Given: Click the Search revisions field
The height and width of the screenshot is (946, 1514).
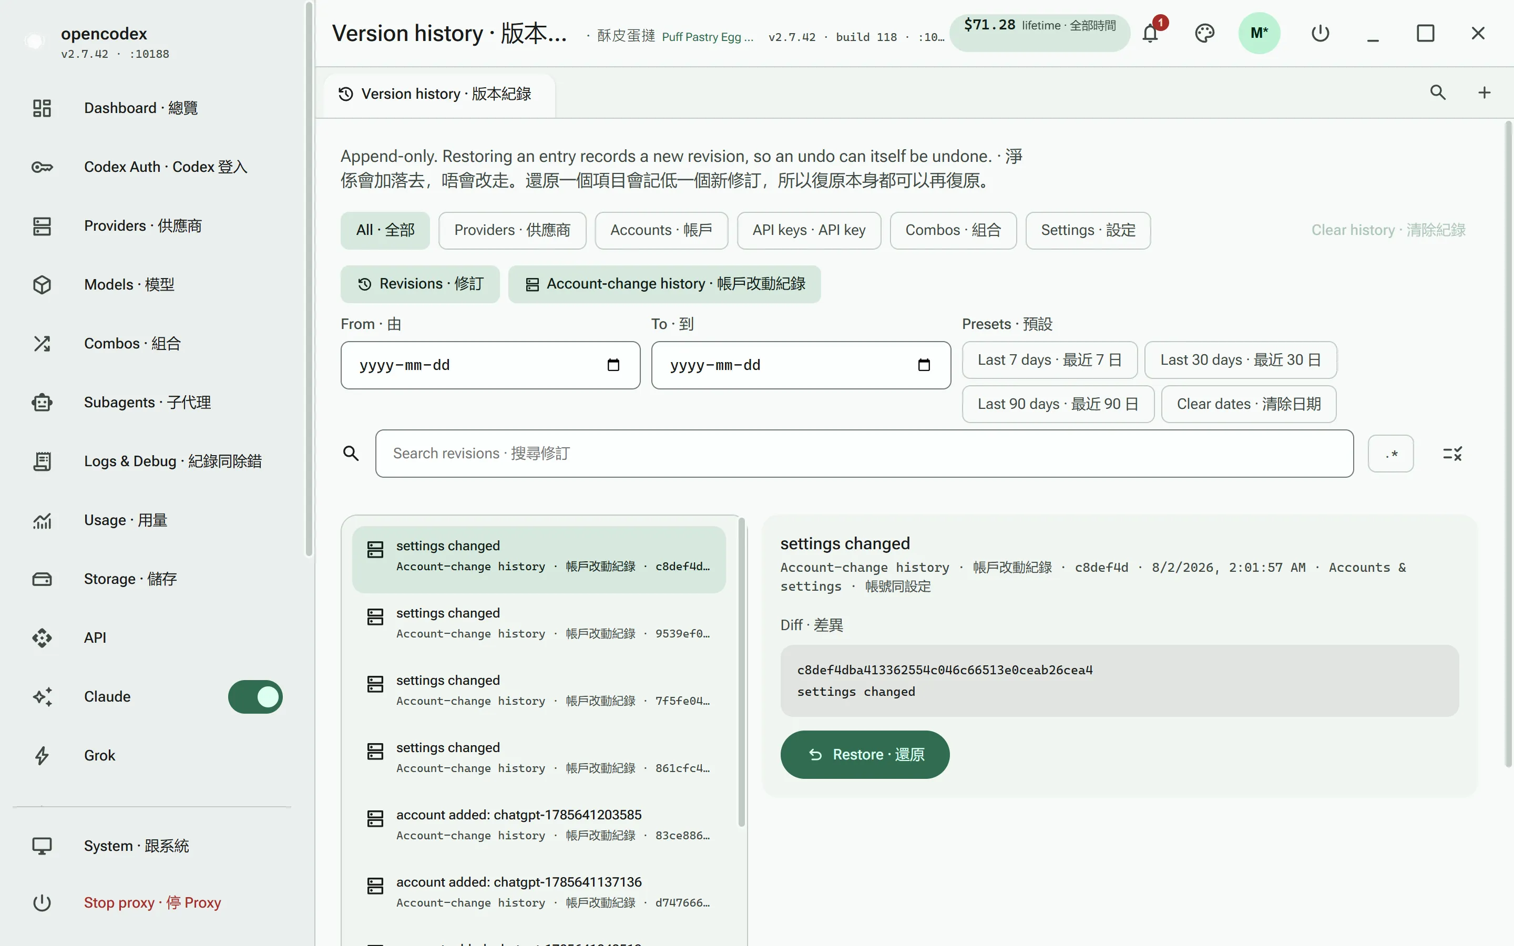Looking at the screenshot, I should (x=864, y=454).
